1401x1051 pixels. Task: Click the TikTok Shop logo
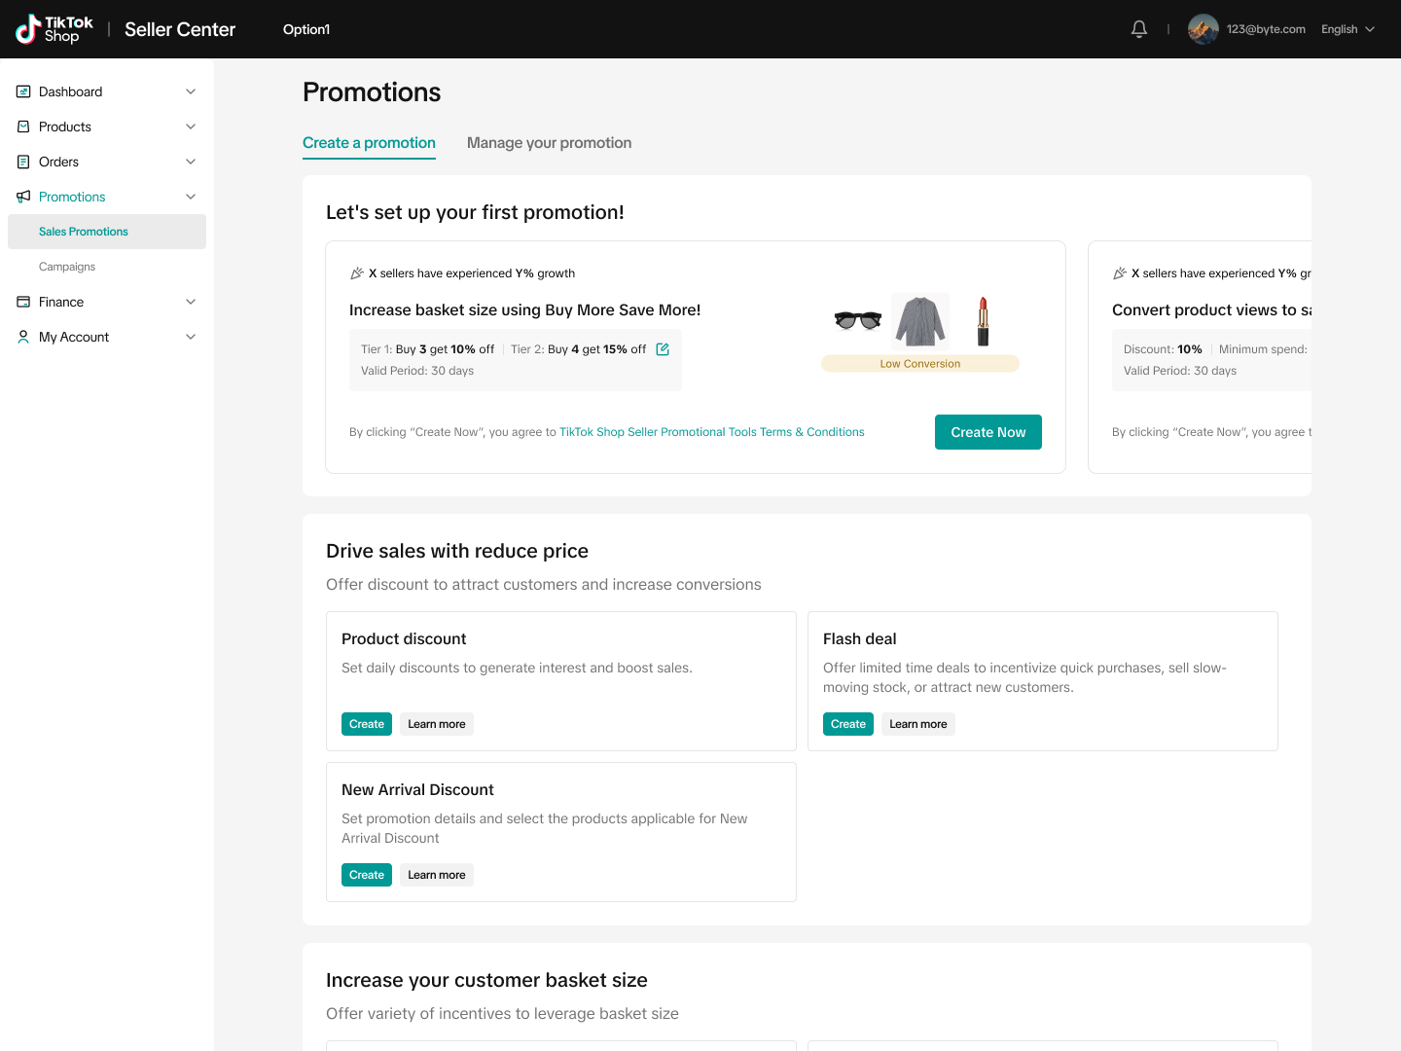[54, 29]
